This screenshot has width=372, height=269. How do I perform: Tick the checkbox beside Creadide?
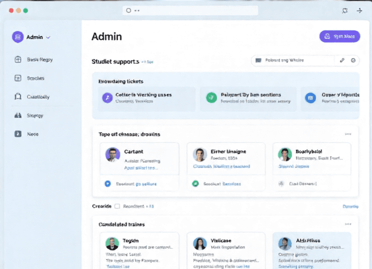[118, 206]
